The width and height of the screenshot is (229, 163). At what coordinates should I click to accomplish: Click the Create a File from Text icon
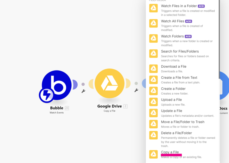click(153, 80)
